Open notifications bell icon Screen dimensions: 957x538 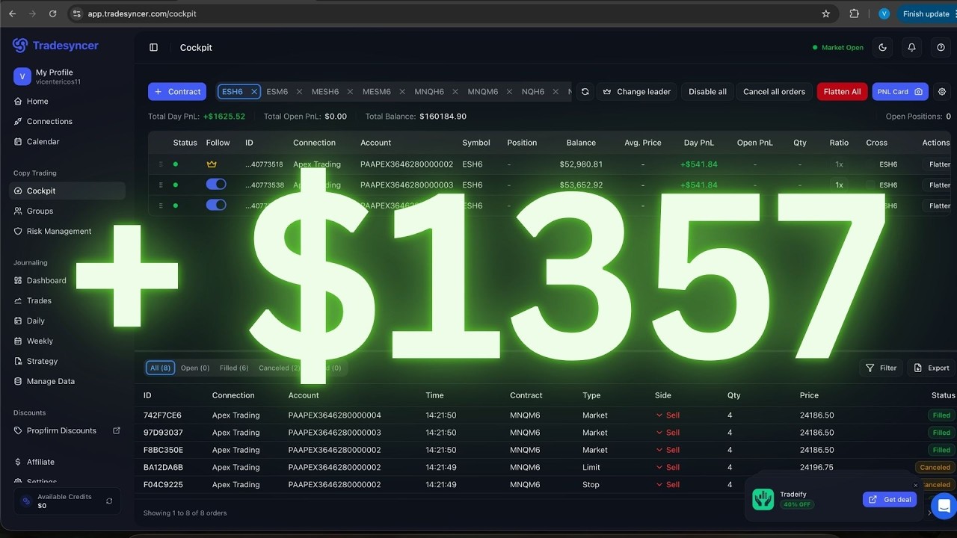coord(911,48)
